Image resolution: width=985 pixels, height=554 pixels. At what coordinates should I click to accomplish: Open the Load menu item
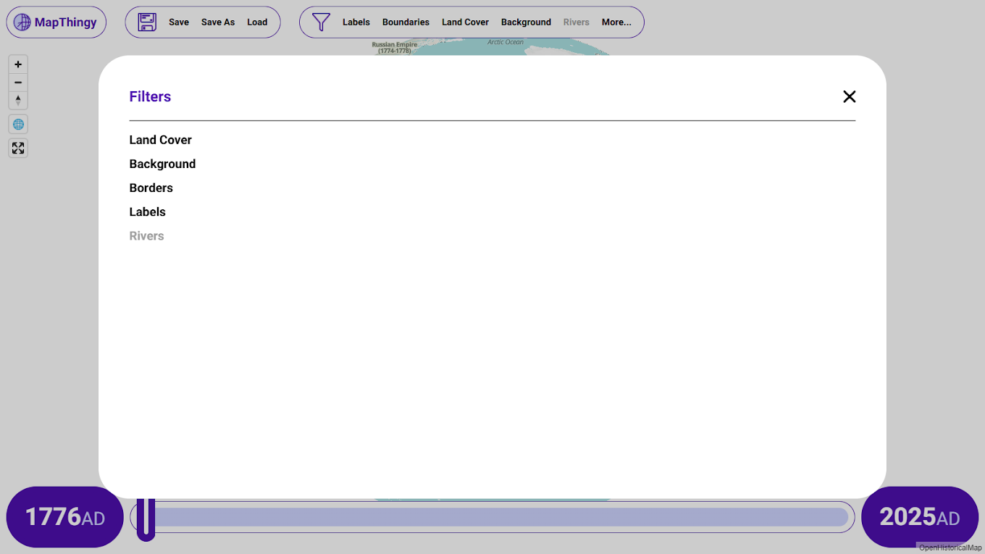point(257,22)
